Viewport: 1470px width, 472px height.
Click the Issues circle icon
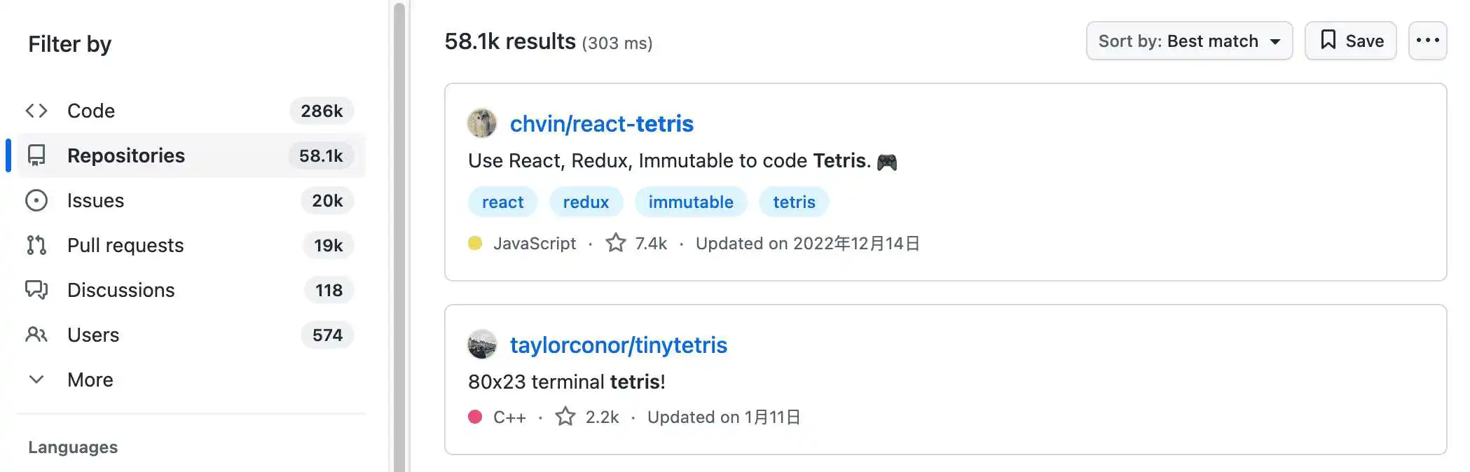click(x=36, y=200)
